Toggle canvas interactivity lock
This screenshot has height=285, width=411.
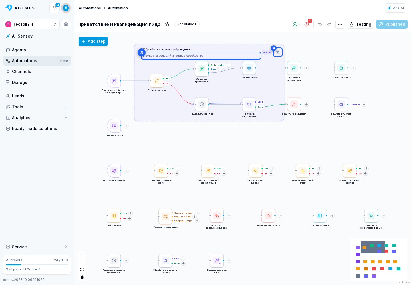[x=82, y=277]
